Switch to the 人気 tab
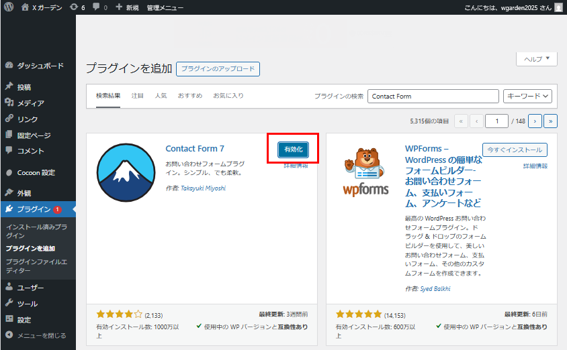Image resolution: width=567 pixels, height=350 pixels. click(x=161, y=96)
